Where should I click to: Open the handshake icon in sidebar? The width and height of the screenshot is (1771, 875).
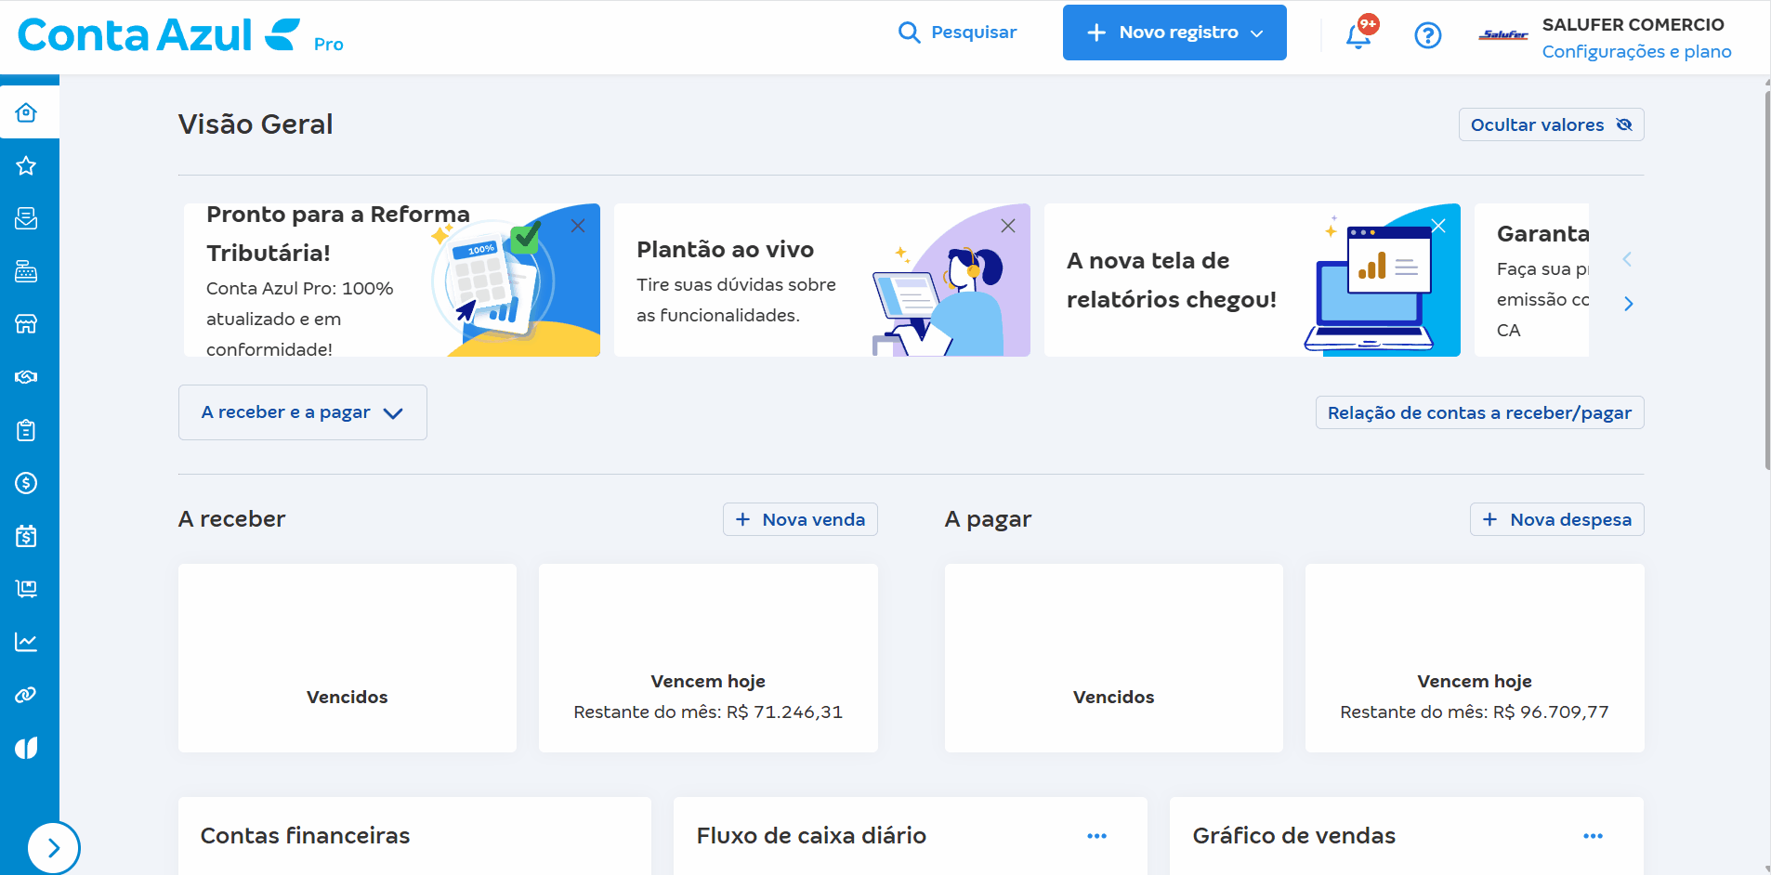(26, 377)
